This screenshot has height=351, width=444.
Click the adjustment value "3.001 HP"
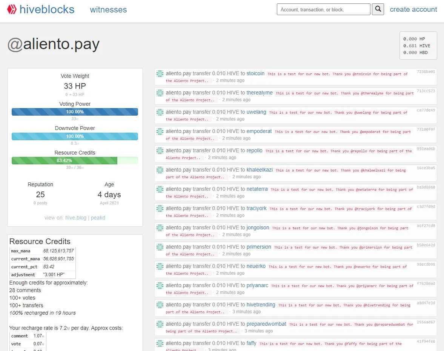[54, 275]
